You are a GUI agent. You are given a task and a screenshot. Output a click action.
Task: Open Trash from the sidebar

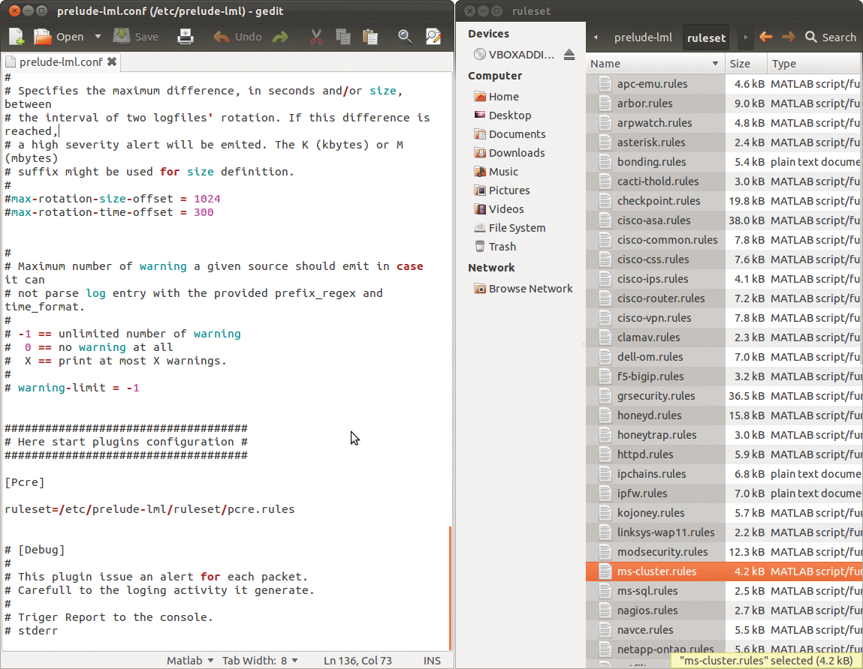[x=495, y=246]
